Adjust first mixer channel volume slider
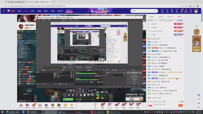The width and height of the screenshot is (203, 114). [86, 76]
